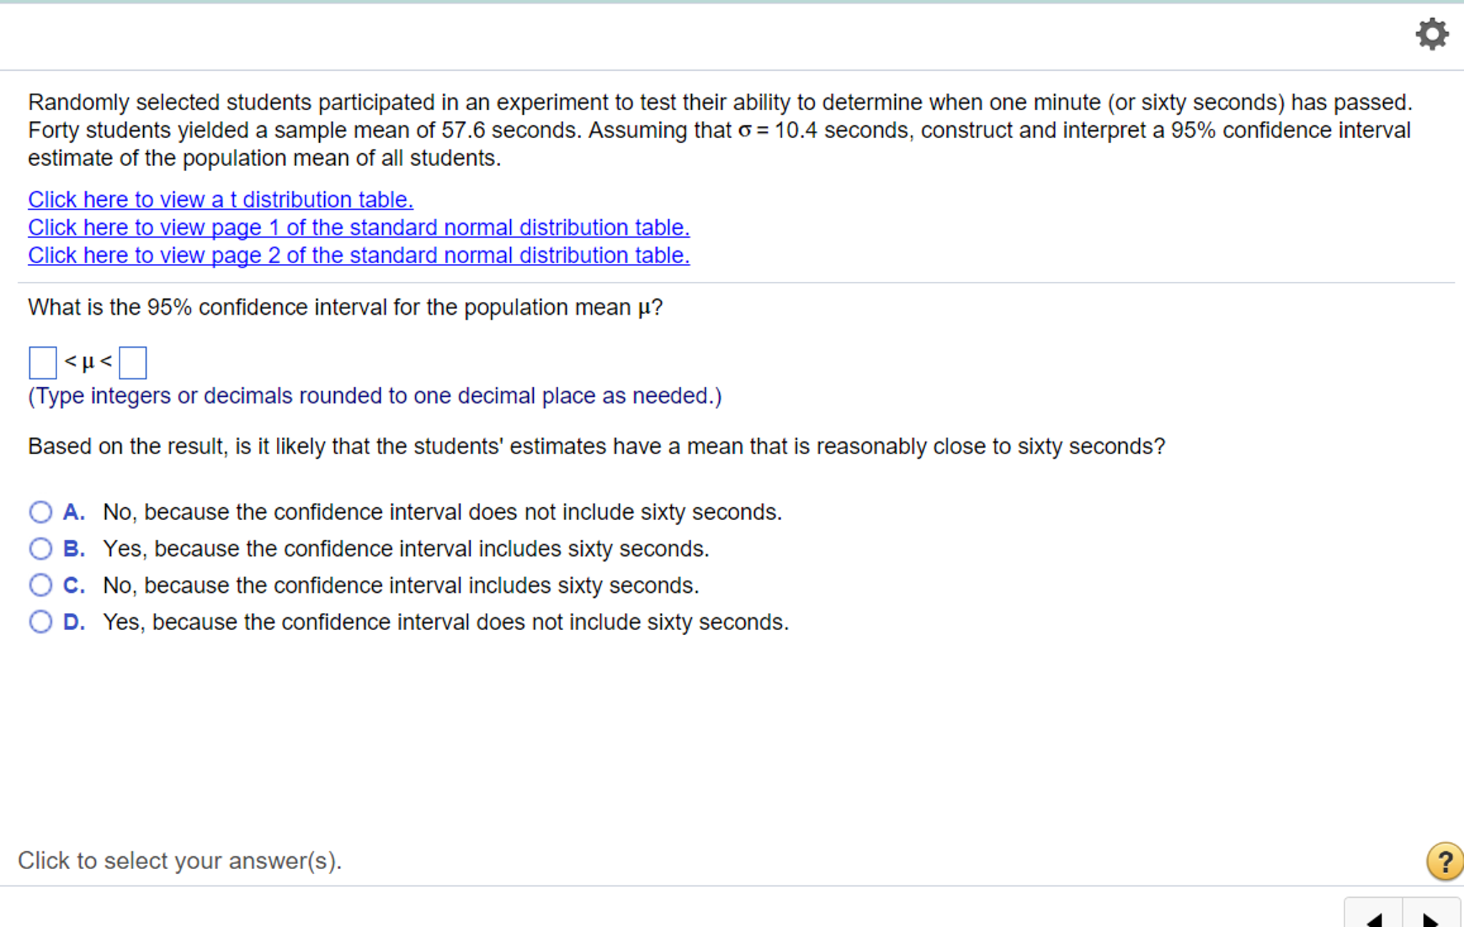Click the "Based on the result" question text

tap(596, 446)
